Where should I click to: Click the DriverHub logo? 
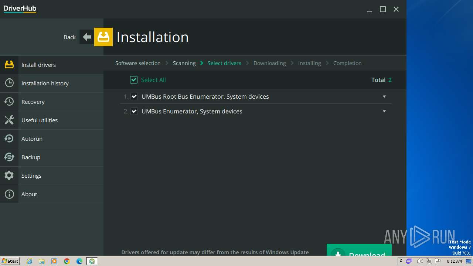click(20, 9)
